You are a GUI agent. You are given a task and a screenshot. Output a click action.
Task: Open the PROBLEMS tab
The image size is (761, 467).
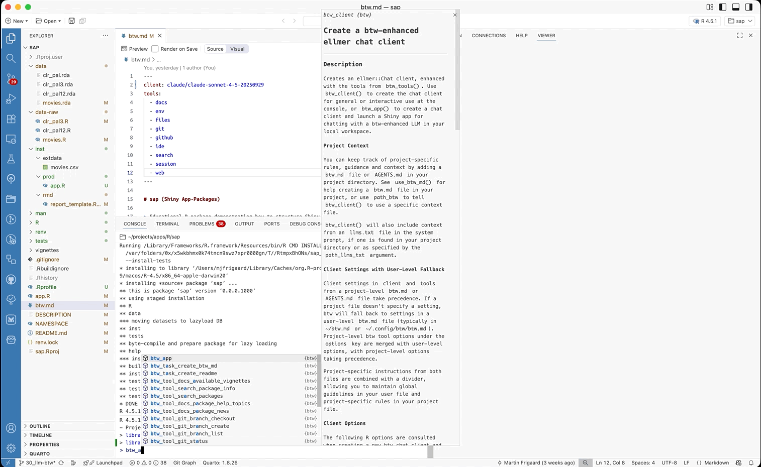click(202, 224)
